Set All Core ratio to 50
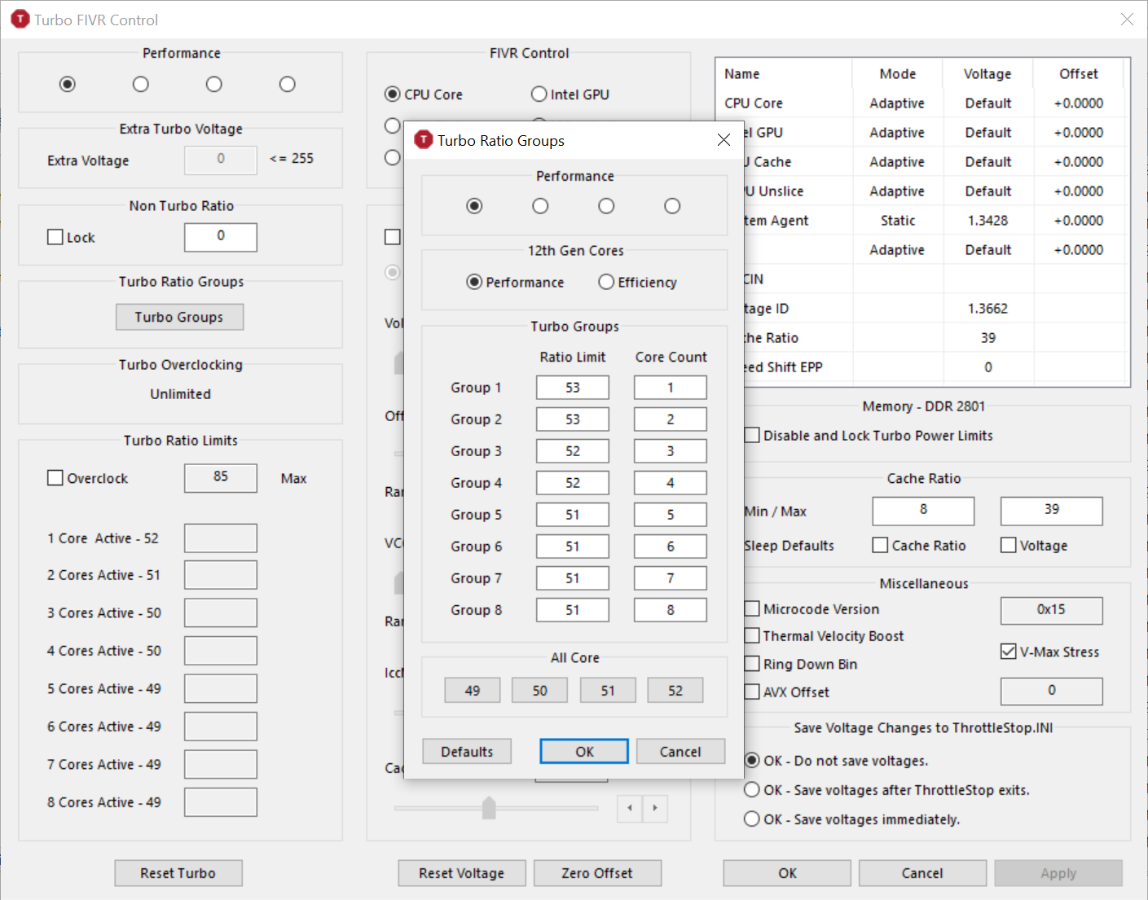This screenshot has height=900, width=1148. [540, 690]
